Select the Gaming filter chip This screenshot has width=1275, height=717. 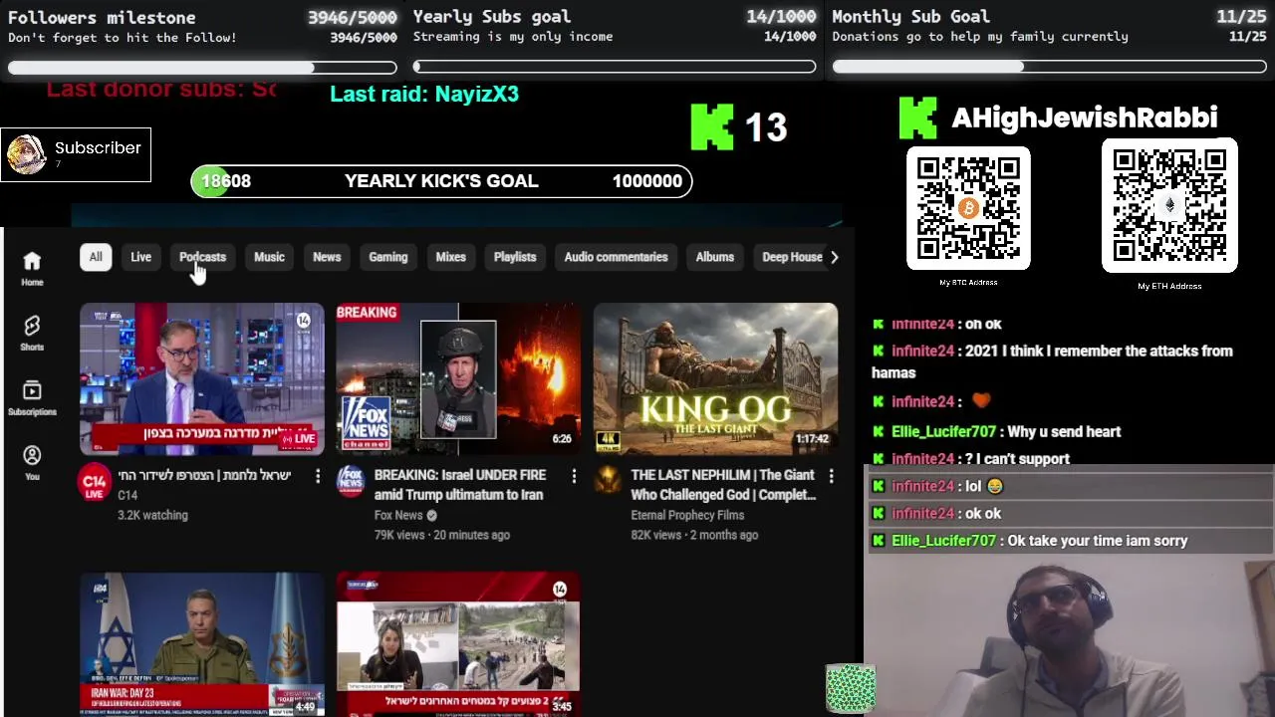(x=388, y=257)
